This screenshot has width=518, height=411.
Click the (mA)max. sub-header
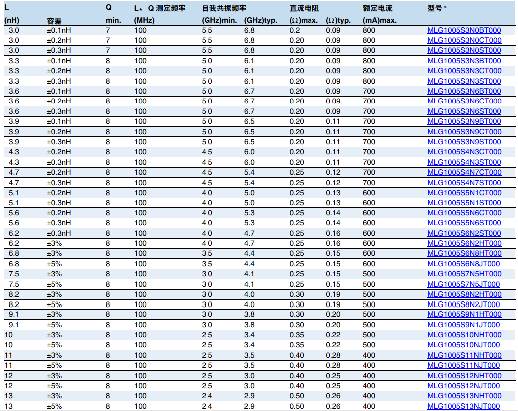380,20
